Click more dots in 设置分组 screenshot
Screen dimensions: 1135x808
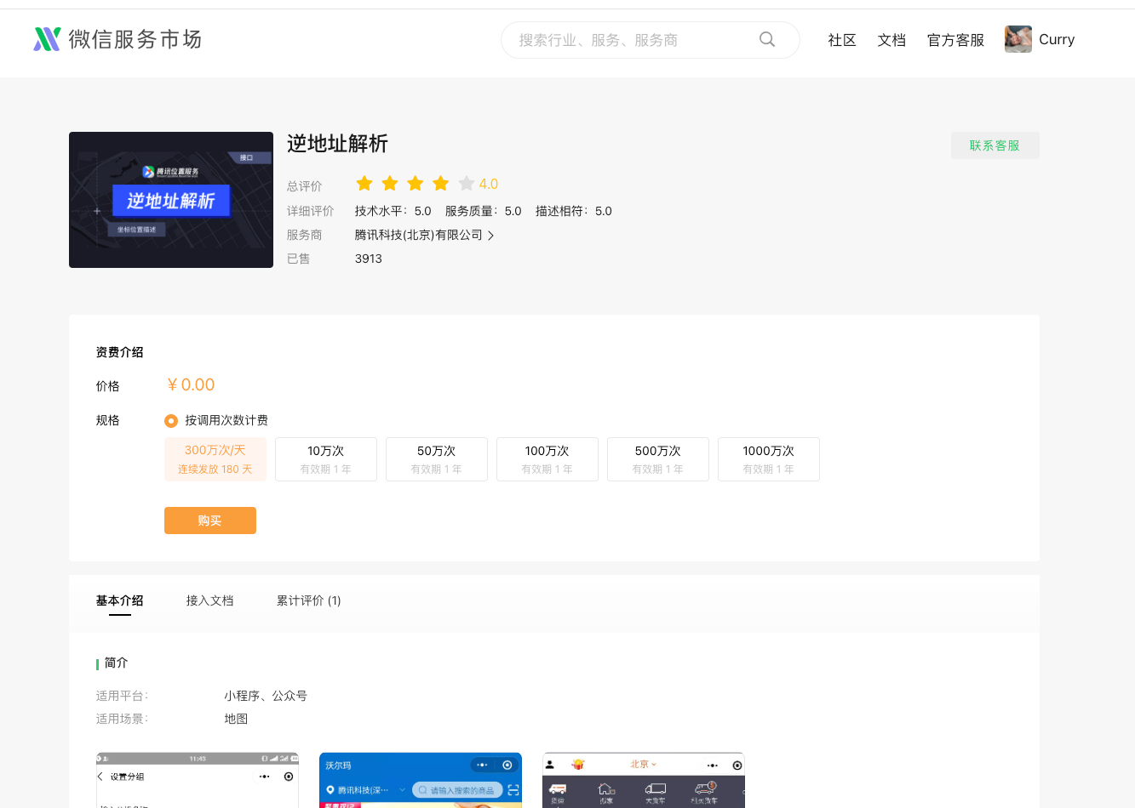pyautogui.click(x=265, y=777)
